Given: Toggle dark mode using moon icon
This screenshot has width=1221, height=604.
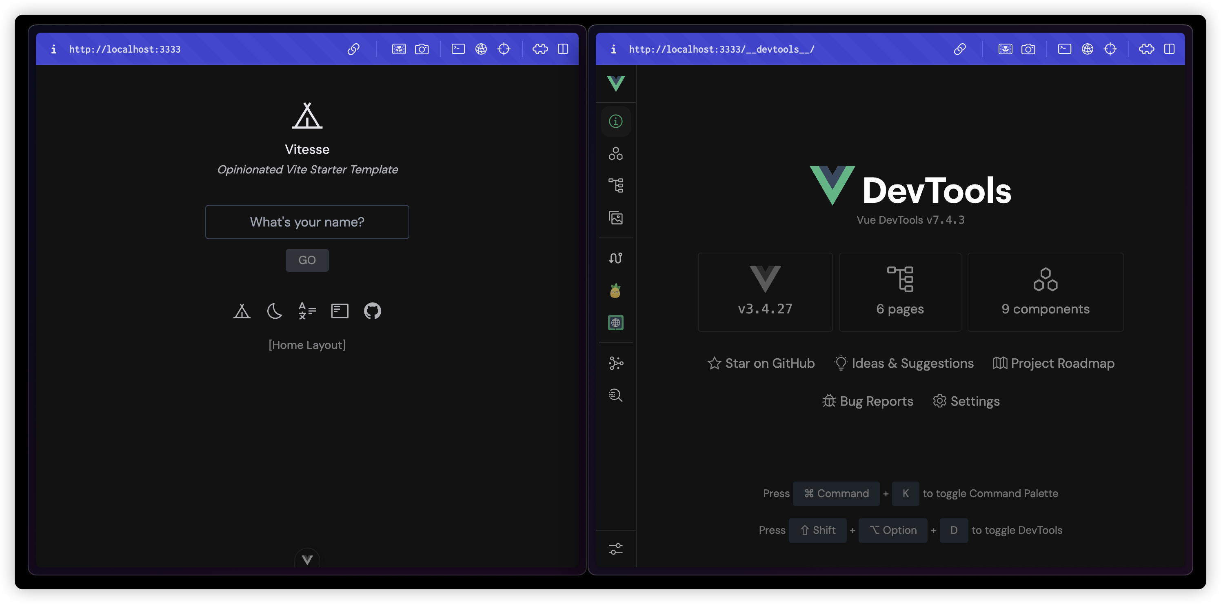Looking at the screenshot, I should 275,310.
